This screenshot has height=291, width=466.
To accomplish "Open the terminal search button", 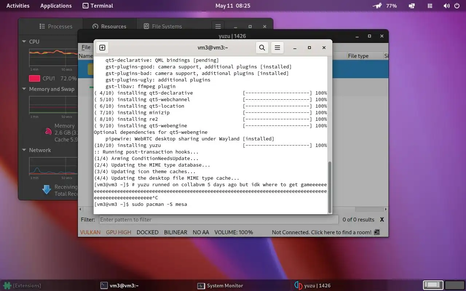I will click(x=262, y=48).
